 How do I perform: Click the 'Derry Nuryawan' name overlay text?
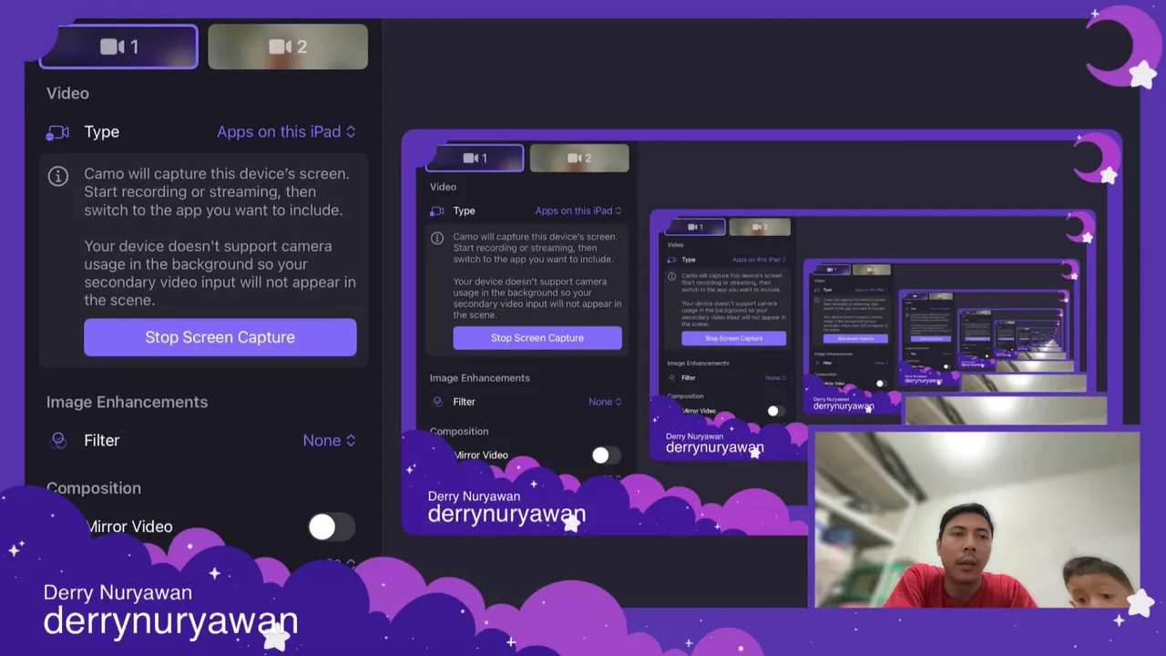(118, 592)
